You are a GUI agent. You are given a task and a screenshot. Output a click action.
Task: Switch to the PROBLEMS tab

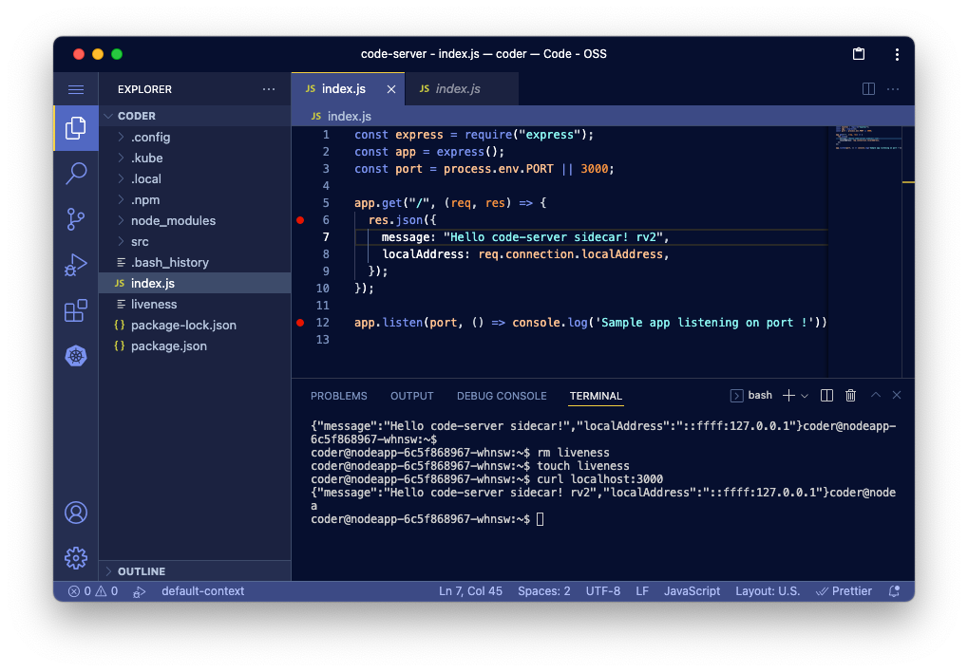[x=339, y=396]
